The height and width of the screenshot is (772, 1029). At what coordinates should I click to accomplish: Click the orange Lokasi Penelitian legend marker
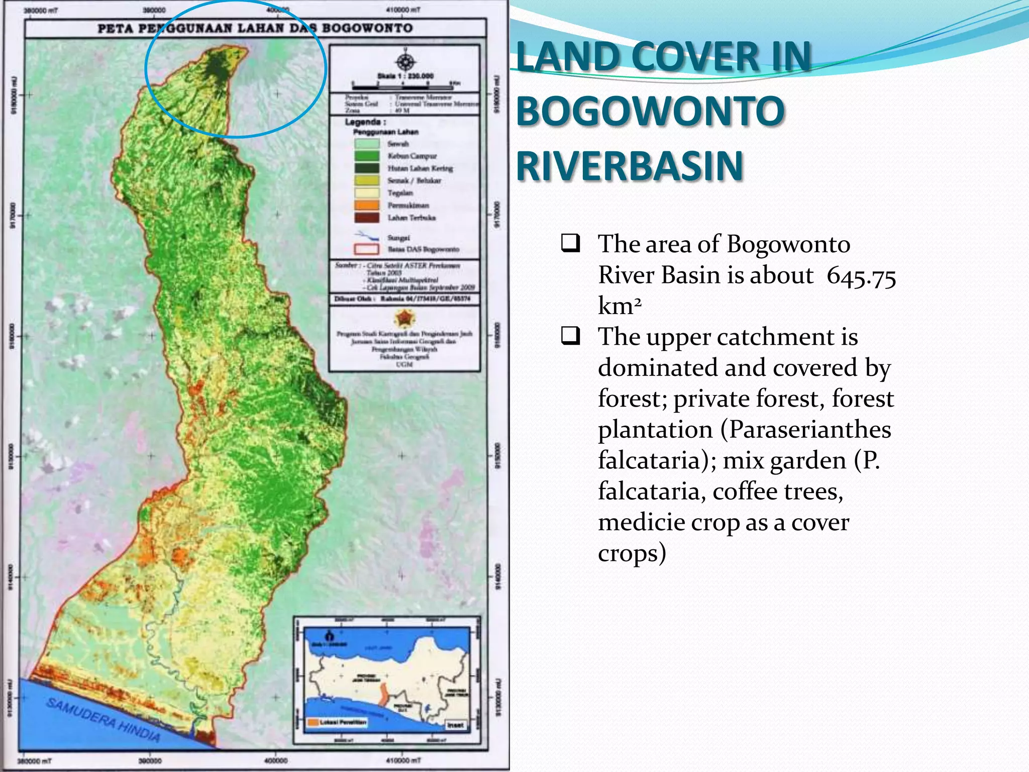pos(313,722)
